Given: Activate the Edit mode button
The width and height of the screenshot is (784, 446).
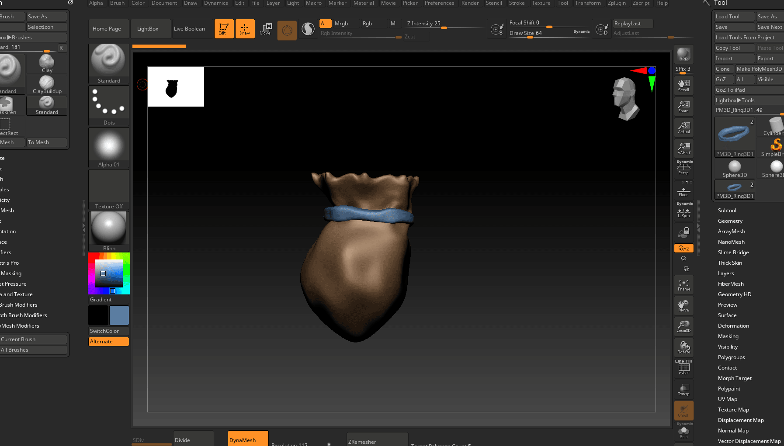Looking at the screenshot, I should pos(224,29).
